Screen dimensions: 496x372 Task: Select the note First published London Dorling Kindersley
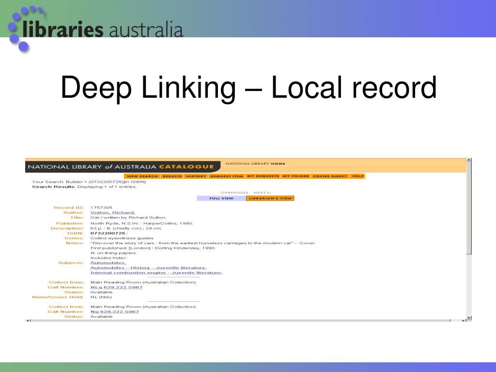pos(153,248)
